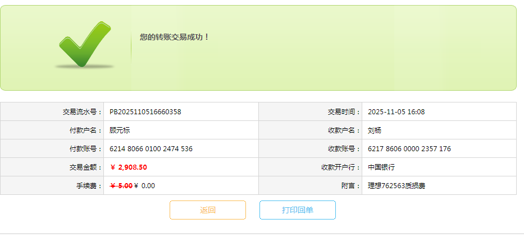Click the payer name value beside 付款户名

120,130
